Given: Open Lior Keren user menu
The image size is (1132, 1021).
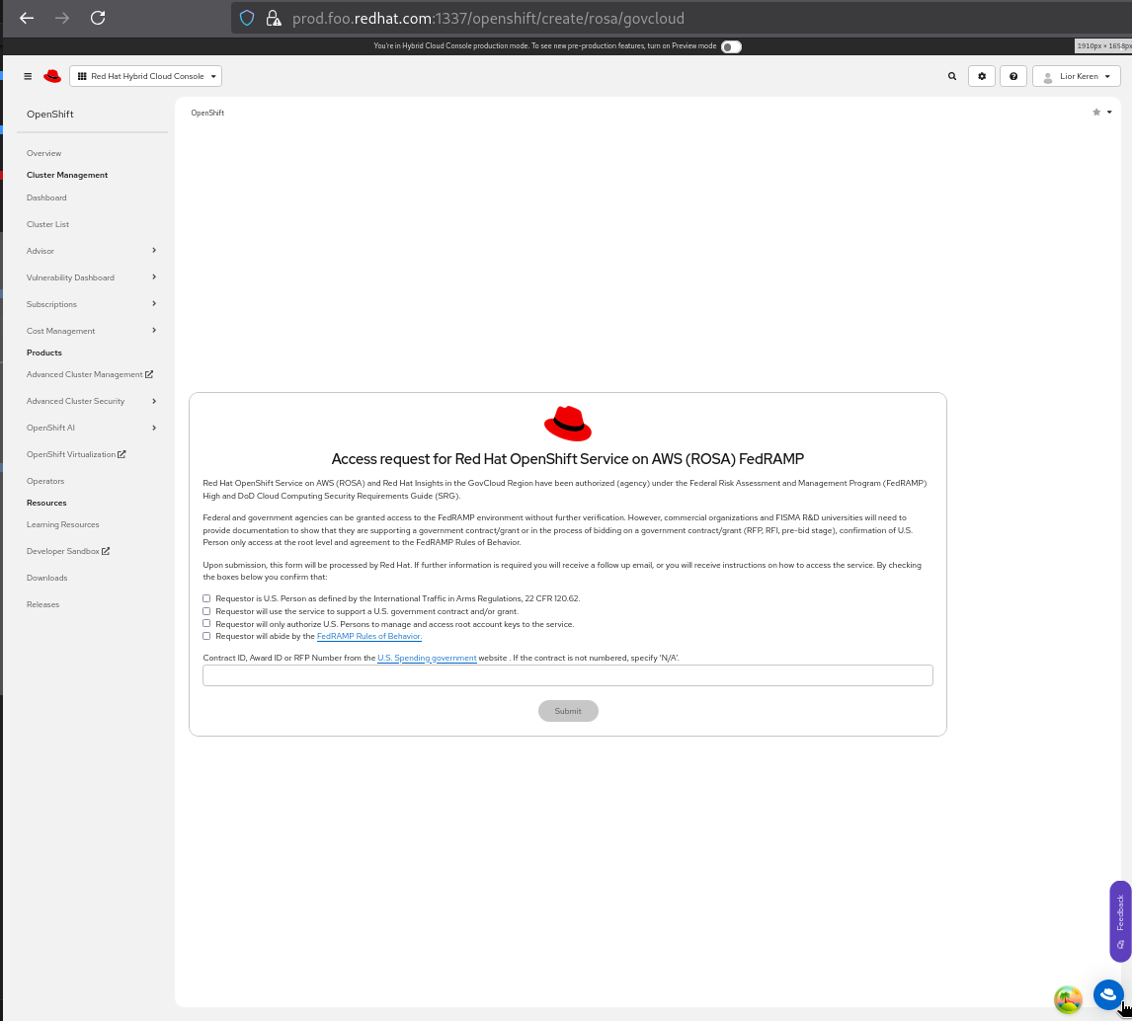Looking at the screenshot, I should click(1077, 76).
